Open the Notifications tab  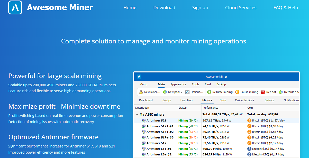pyautogui.click(x=291, y=100)
